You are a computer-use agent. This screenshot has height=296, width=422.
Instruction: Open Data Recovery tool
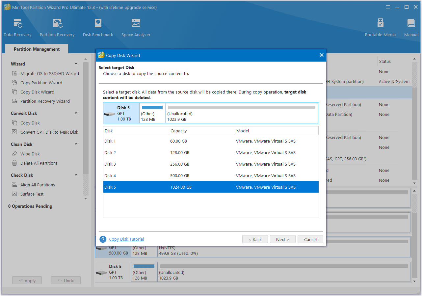(17, 28)
